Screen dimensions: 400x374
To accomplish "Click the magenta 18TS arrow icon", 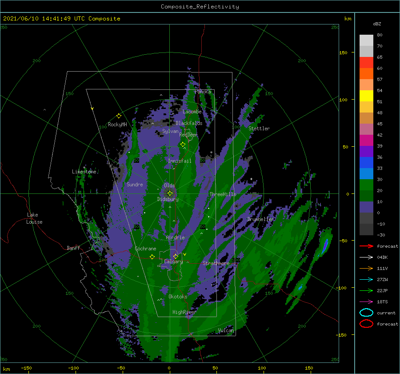I will [366, 302].
